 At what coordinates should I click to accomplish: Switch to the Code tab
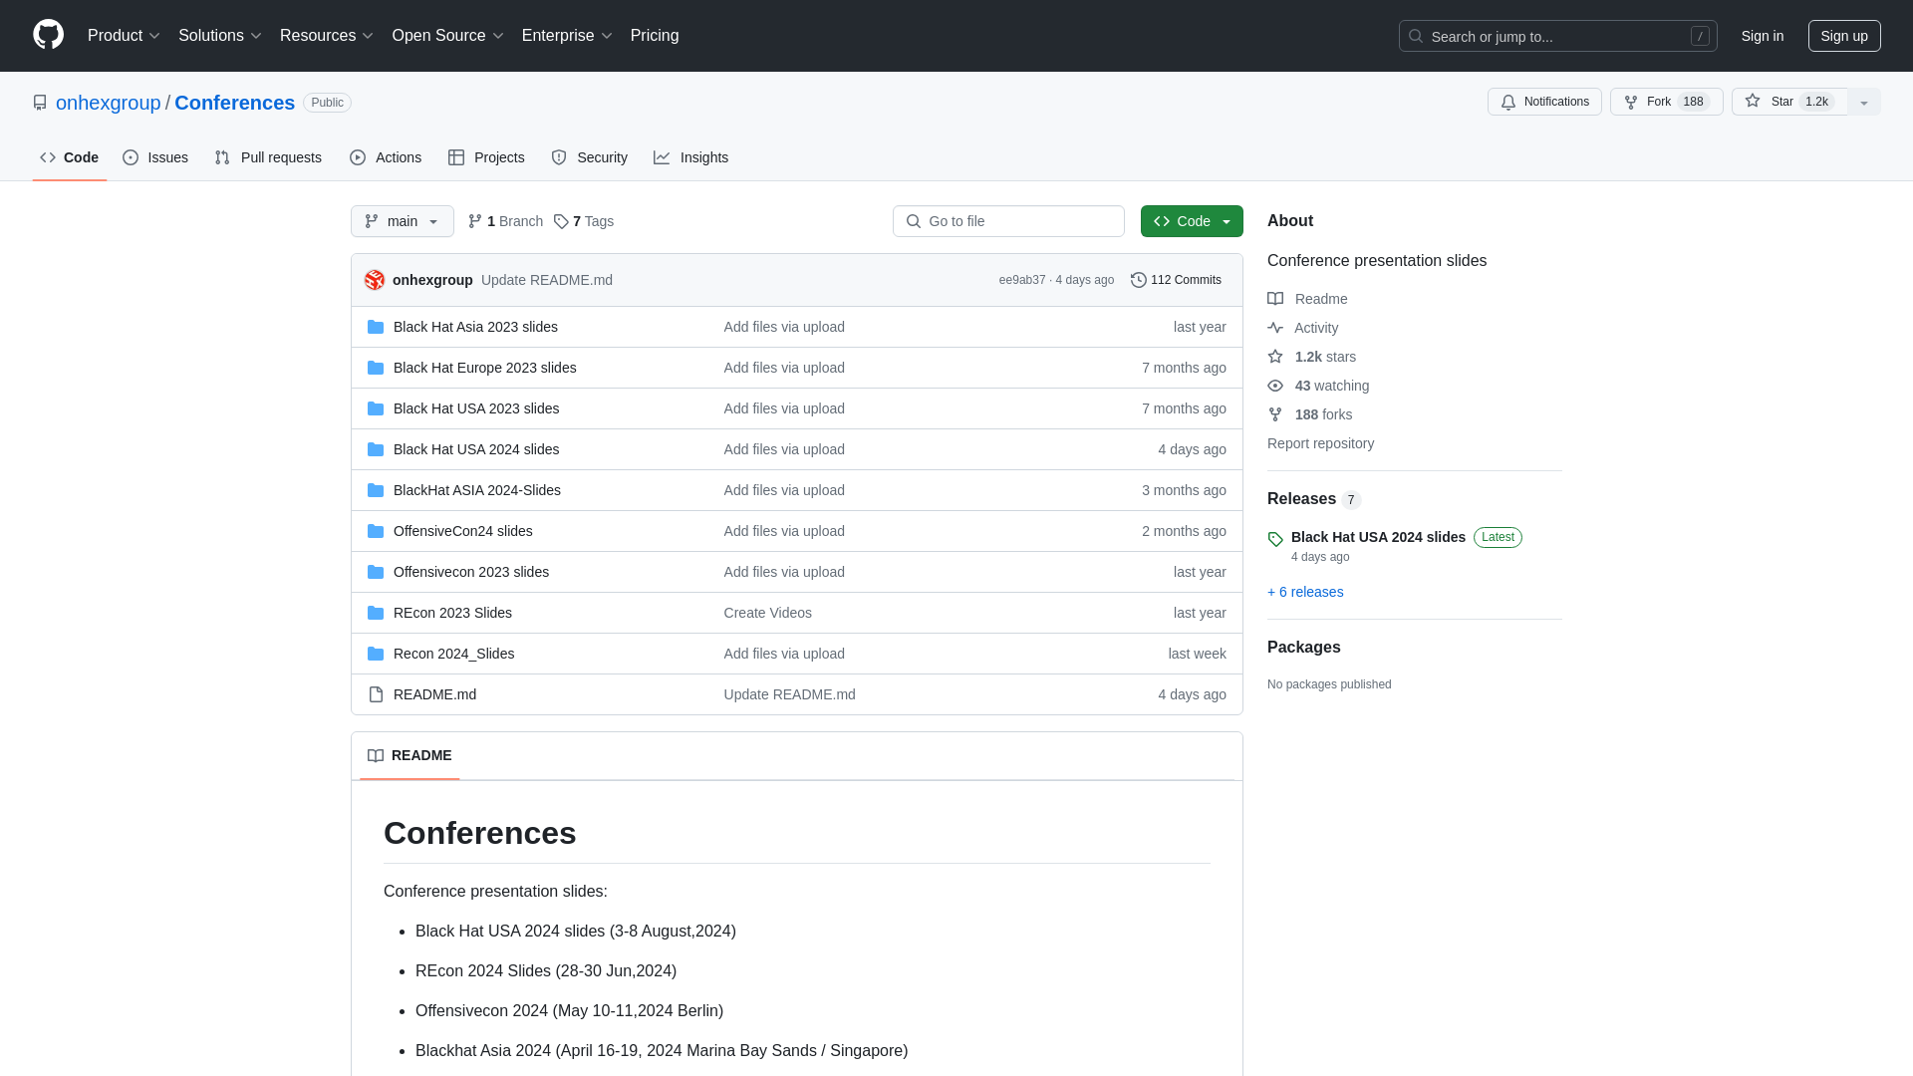click(70, 157)
